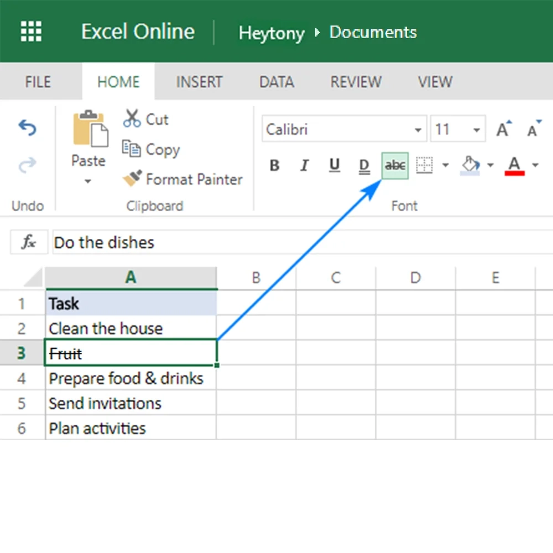Viewport: 553px width, 553px height.
Task: Select the HOME tab
Action: [x=118, y=82]
